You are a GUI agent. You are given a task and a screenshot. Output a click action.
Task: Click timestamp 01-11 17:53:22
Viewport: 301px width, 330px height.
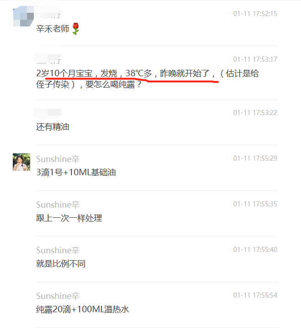[x=255, y=113]
